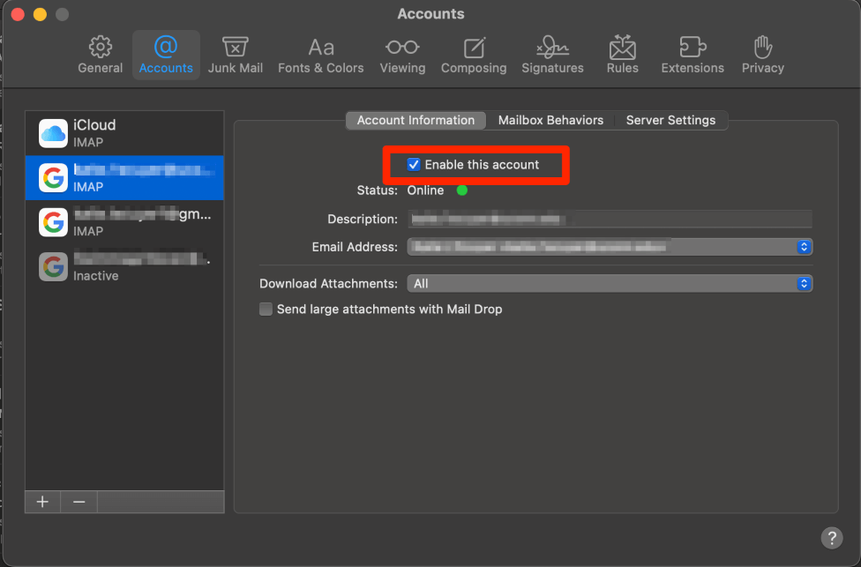Open Privacy preferences pane
This screenshot has height=567, width=861.
point(762,55)
